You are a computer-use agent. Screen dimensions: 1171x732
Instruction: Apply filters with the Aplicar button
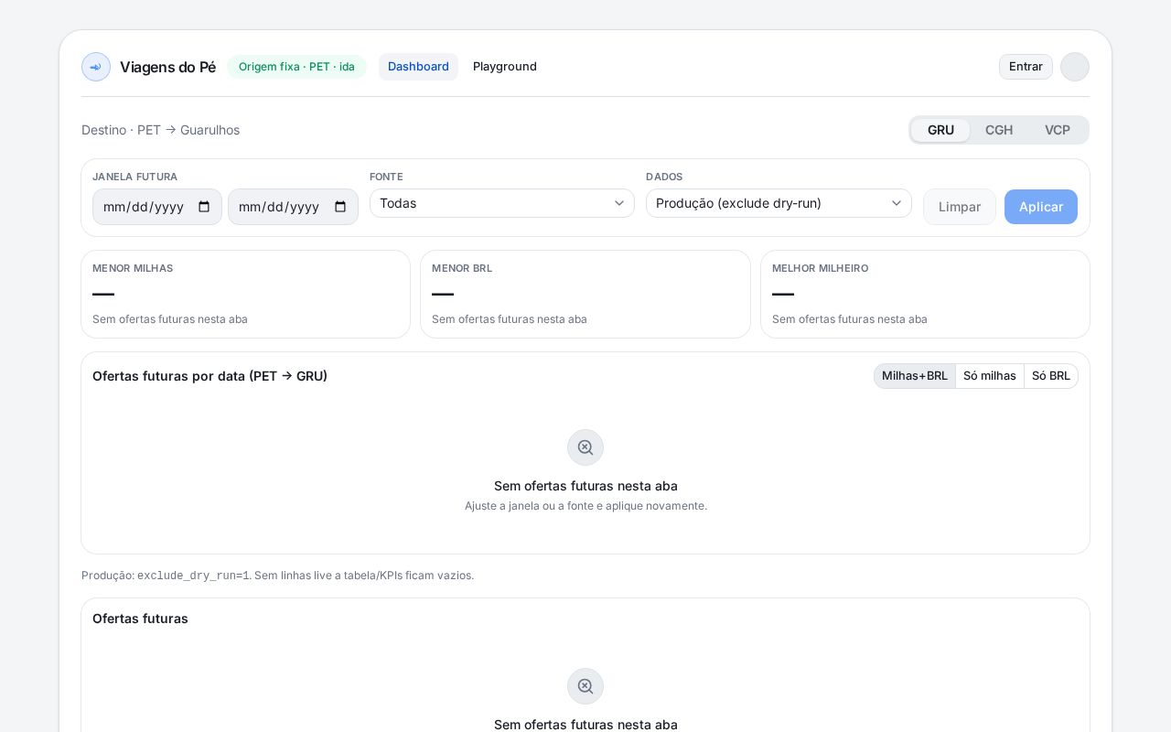[1041, 207]
